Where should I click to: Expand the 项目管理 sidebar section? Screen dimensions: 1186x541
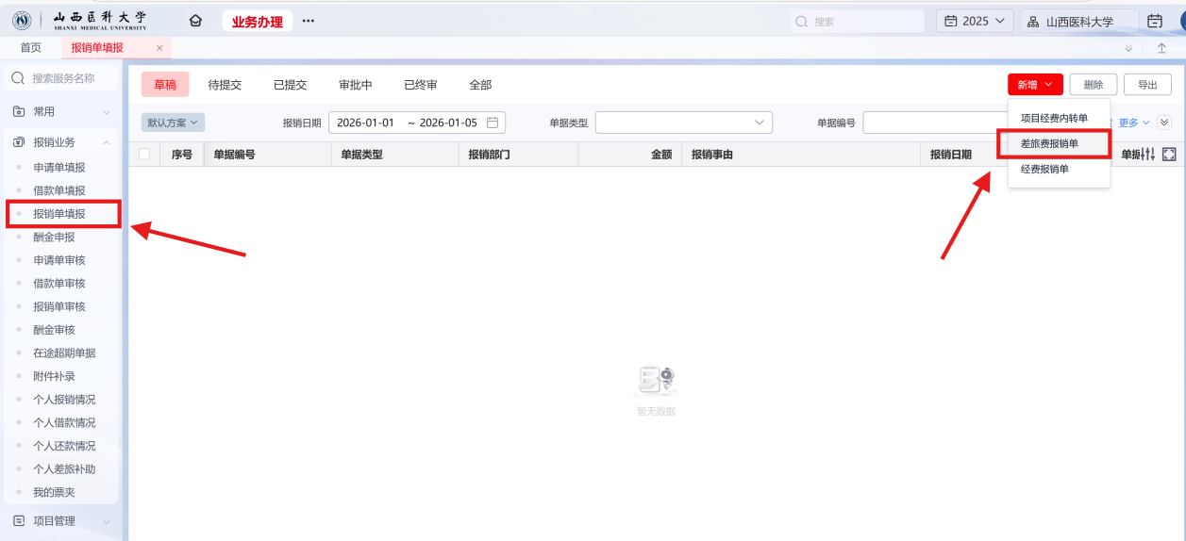point(106,521)
